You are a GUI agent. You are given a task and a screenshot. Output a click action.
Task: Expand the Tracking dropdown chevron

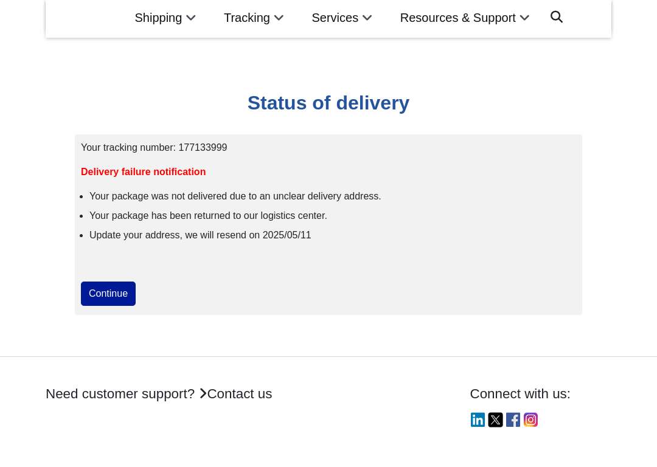[x=279, y=18]
